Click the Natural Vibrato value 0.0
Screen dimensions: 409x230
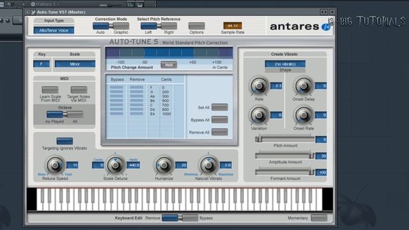(x=226, y=165)
